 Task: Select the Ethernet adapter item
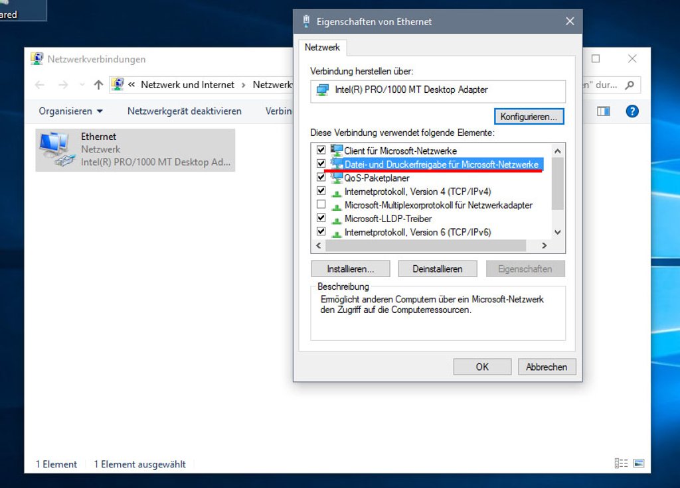click(x=135, y=150)
